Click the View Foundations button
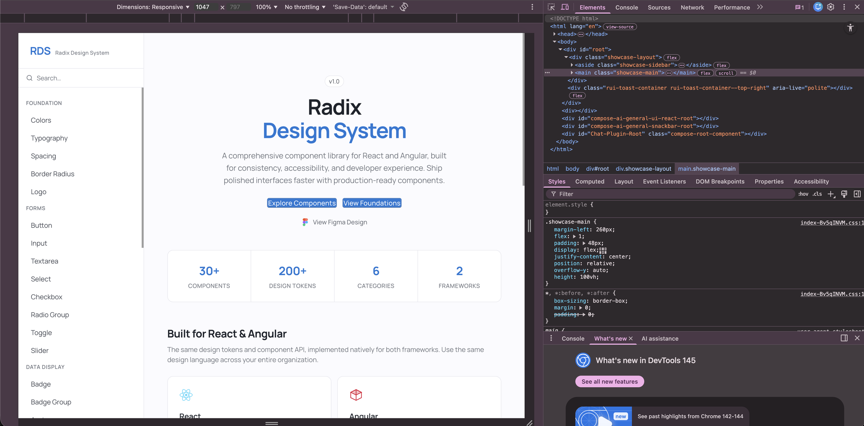The height and width of the screenshot is (426, 864). [372, 203]
